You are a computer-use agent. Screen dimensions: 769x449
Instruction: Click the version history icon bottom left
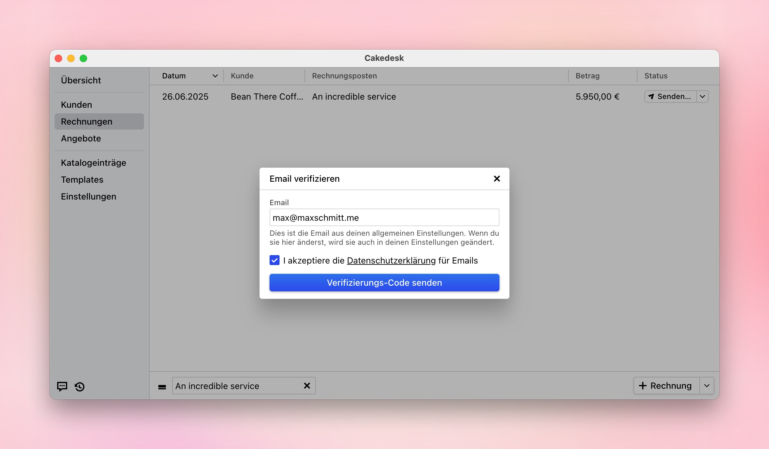[79, 387]
